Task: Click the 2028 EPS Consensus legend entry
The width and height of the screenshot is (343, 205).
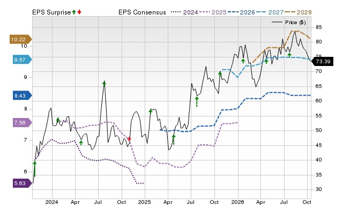Action: [x=298, y=12]
